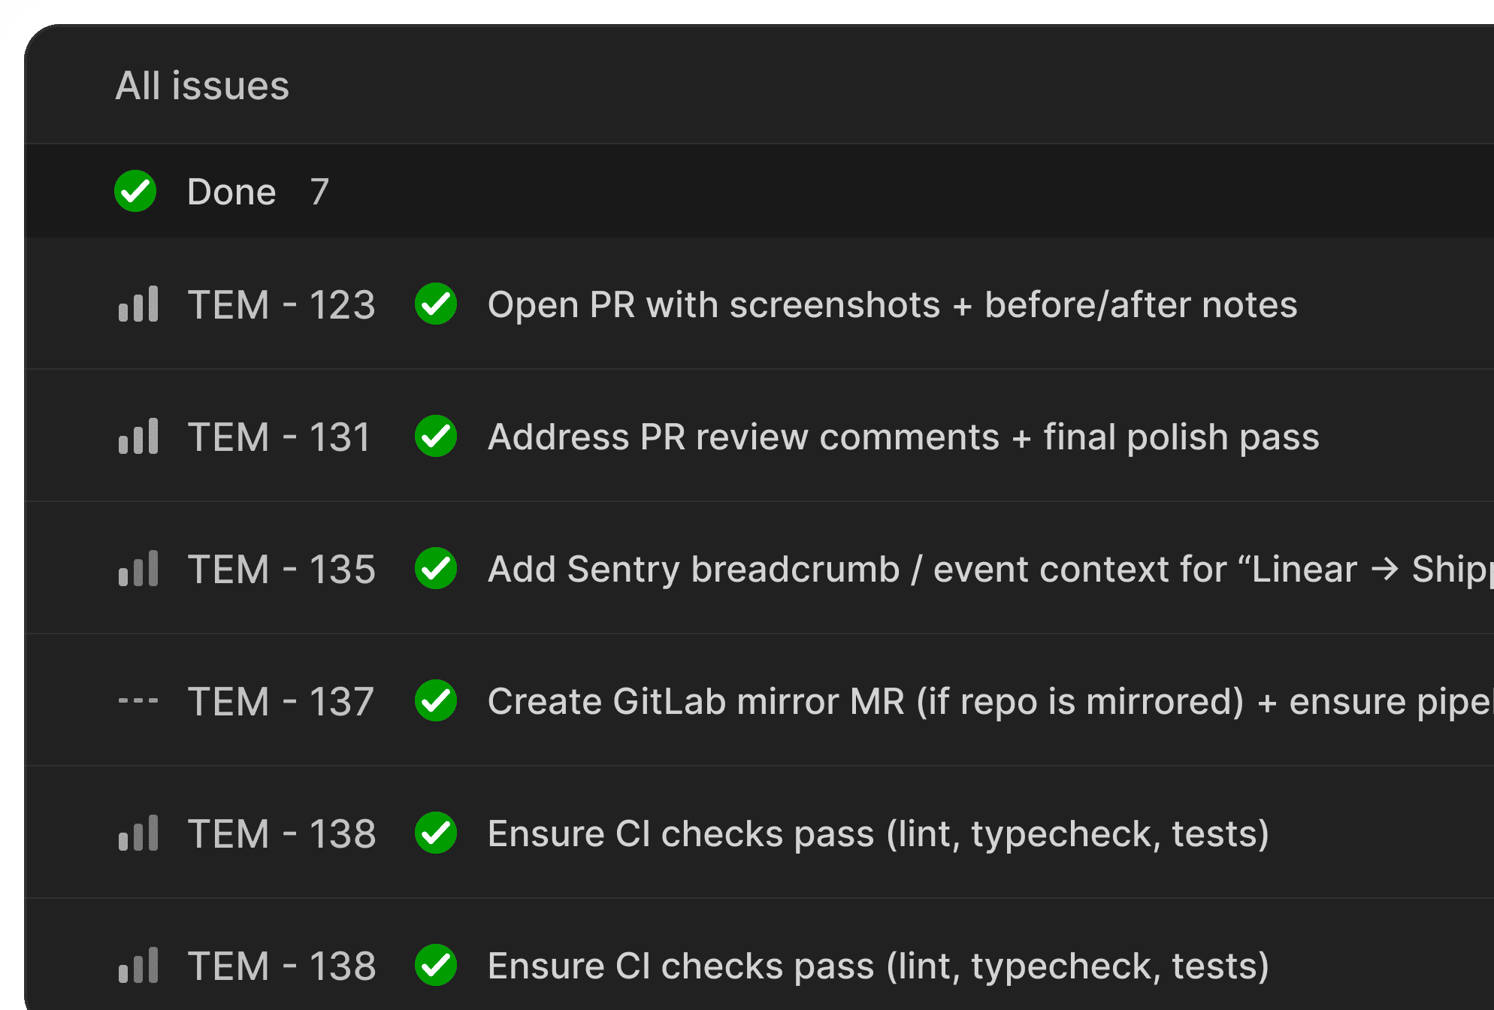1494x1010 pixels.
Task: Click the All issues view title
Action: (202, 86)
